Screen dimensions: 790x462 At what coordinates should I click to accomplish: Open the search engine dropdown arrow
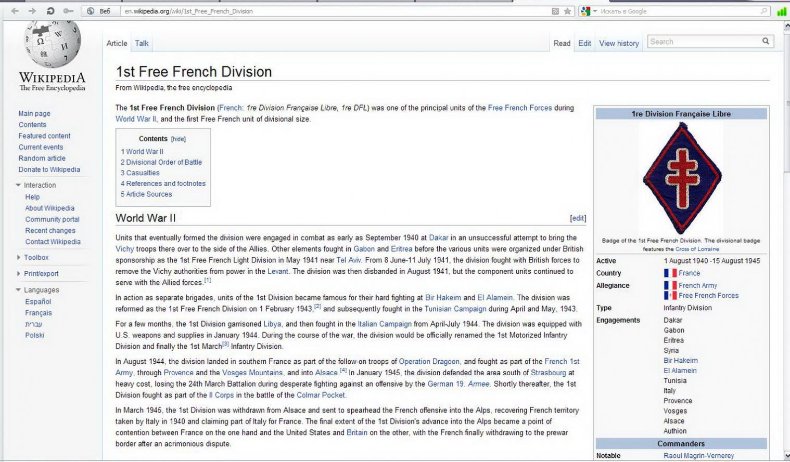point(595,11)
